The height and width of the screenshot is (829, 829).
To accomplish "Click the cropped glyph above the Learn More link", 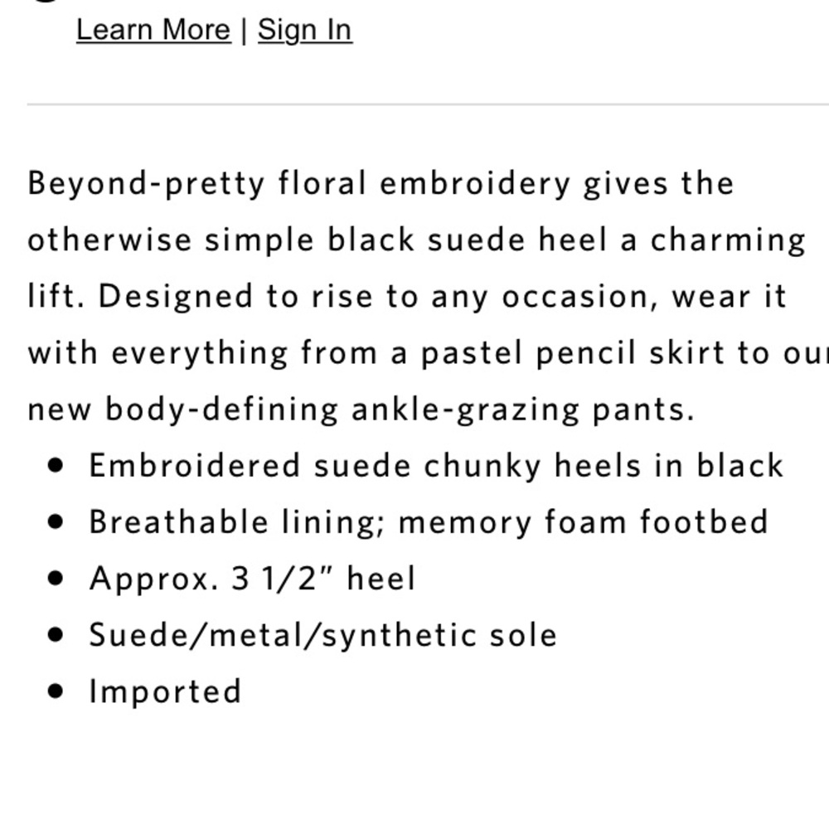I will pyautogui.click(x=43, y=2).
